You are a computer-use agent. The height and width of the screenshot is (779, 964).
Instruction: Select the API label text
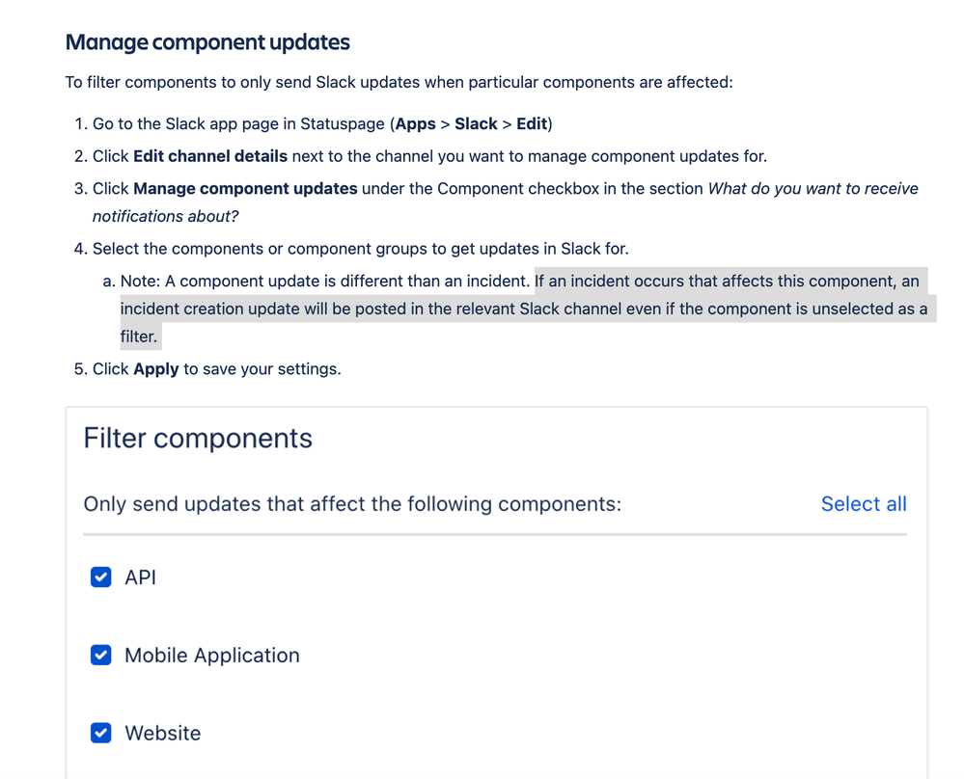[140, 578]
